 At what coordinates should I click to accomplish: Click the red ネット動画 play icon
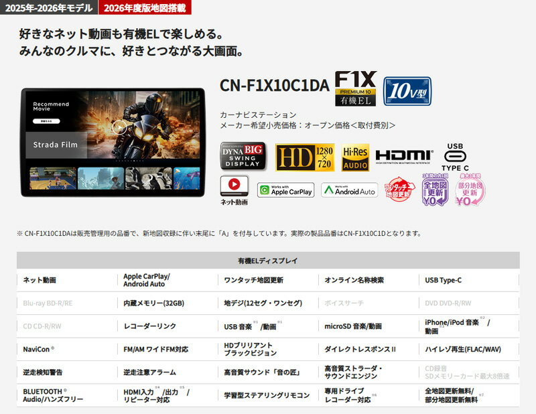click(234, 186)
